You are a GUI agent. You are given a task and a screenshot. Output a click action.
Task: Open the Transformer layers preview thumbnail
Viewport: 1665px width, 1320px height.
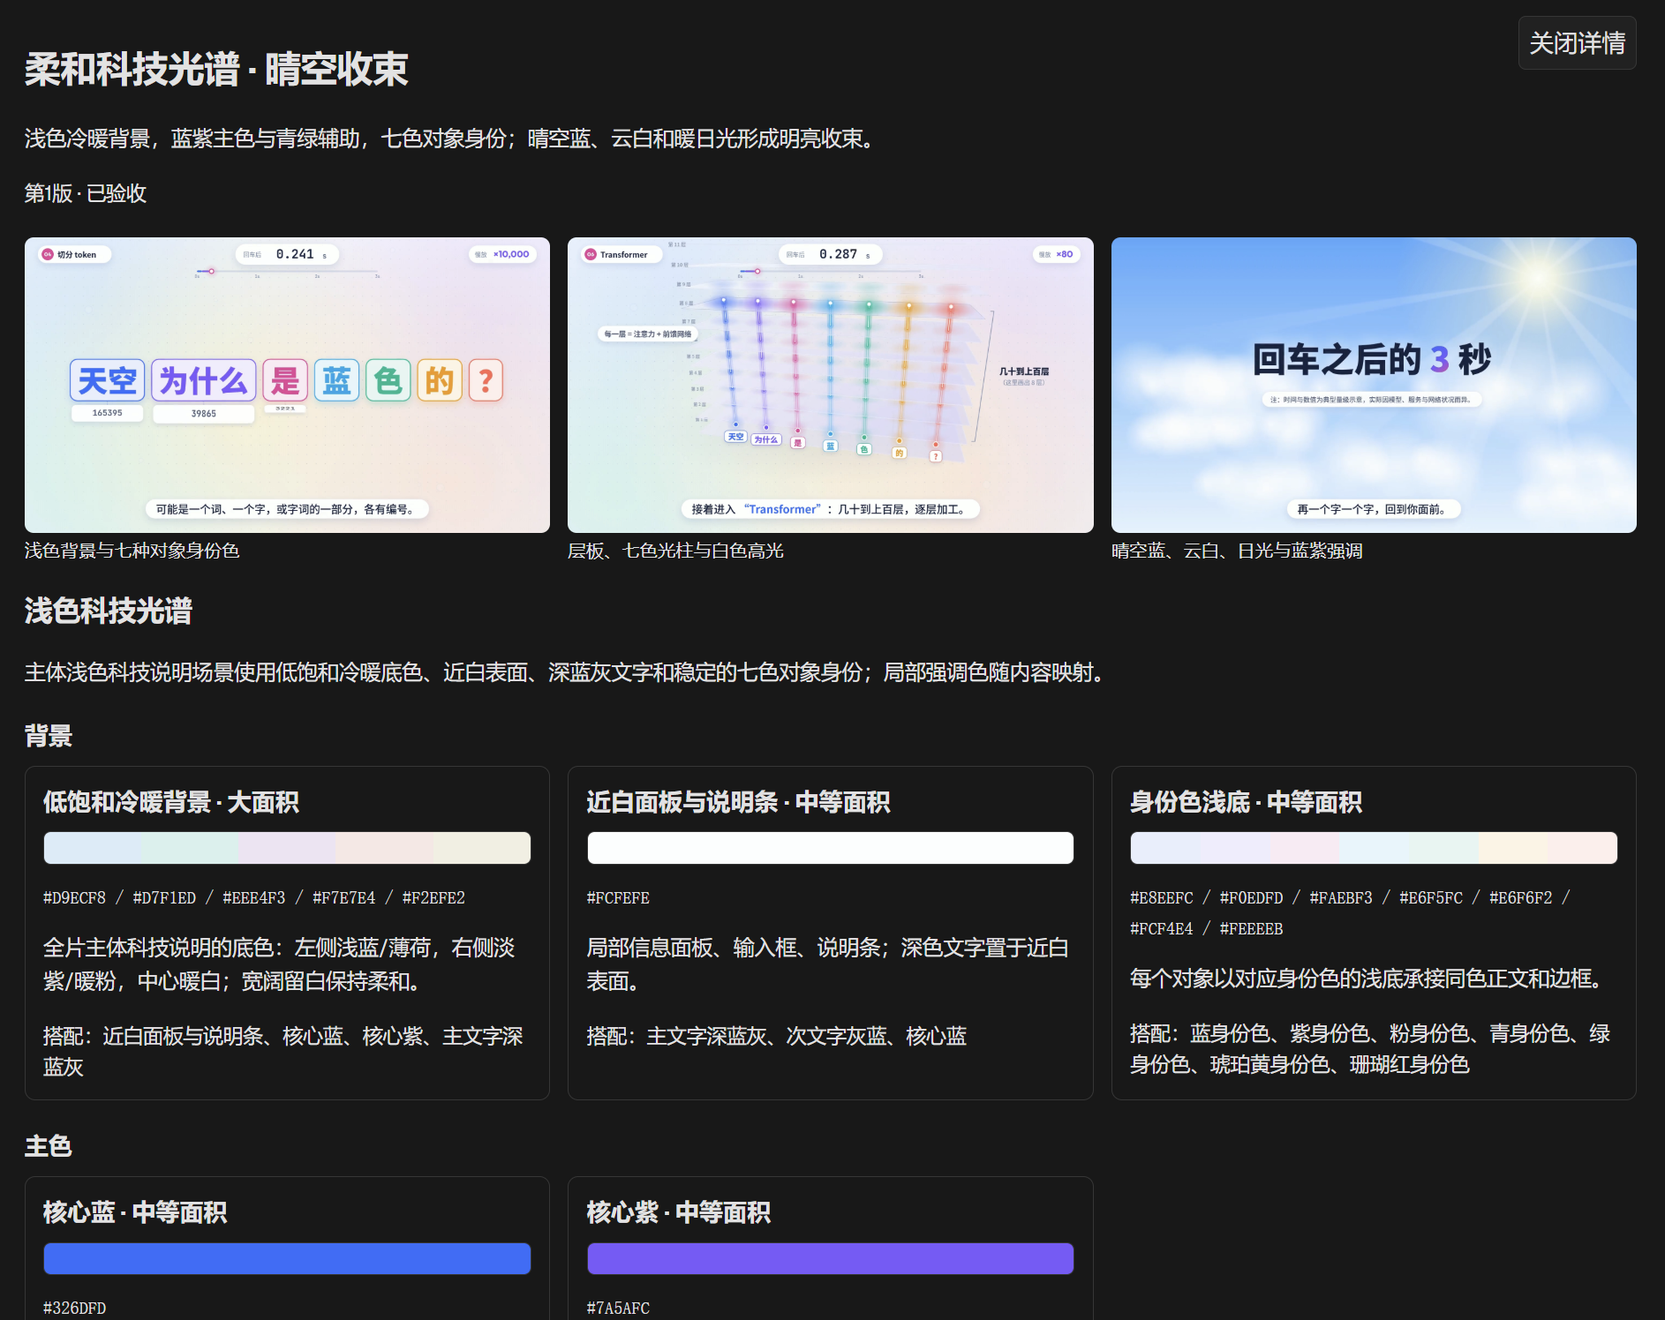point(830,385)
